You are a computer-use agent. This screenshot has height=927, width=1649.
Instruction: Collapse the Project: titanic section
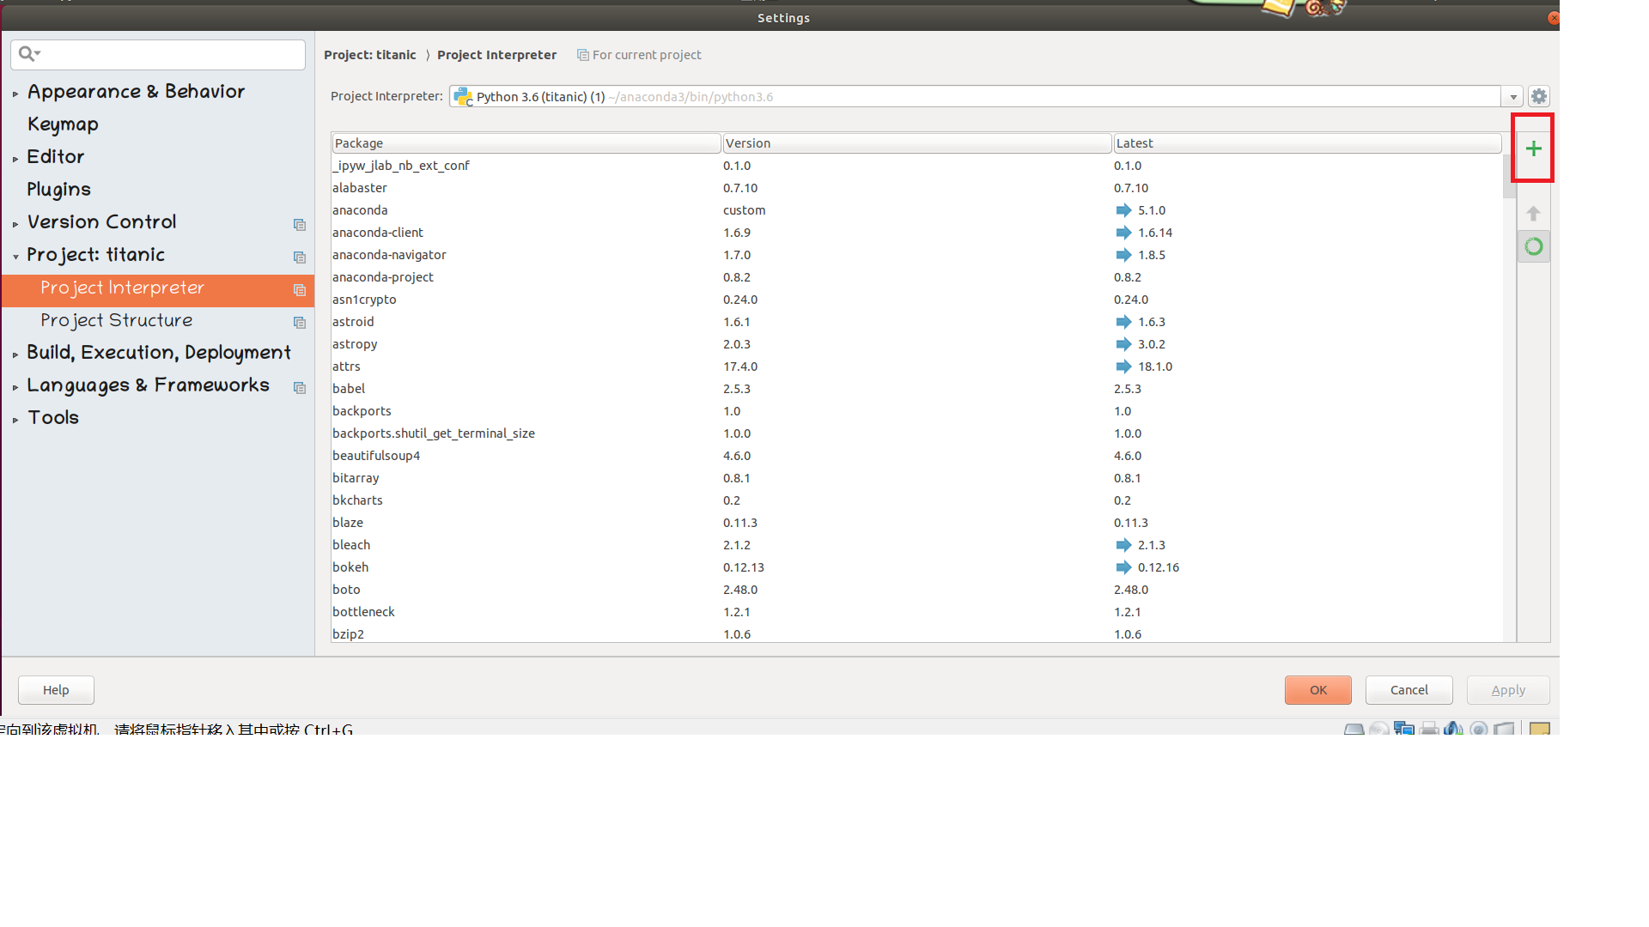pos(15,257)
